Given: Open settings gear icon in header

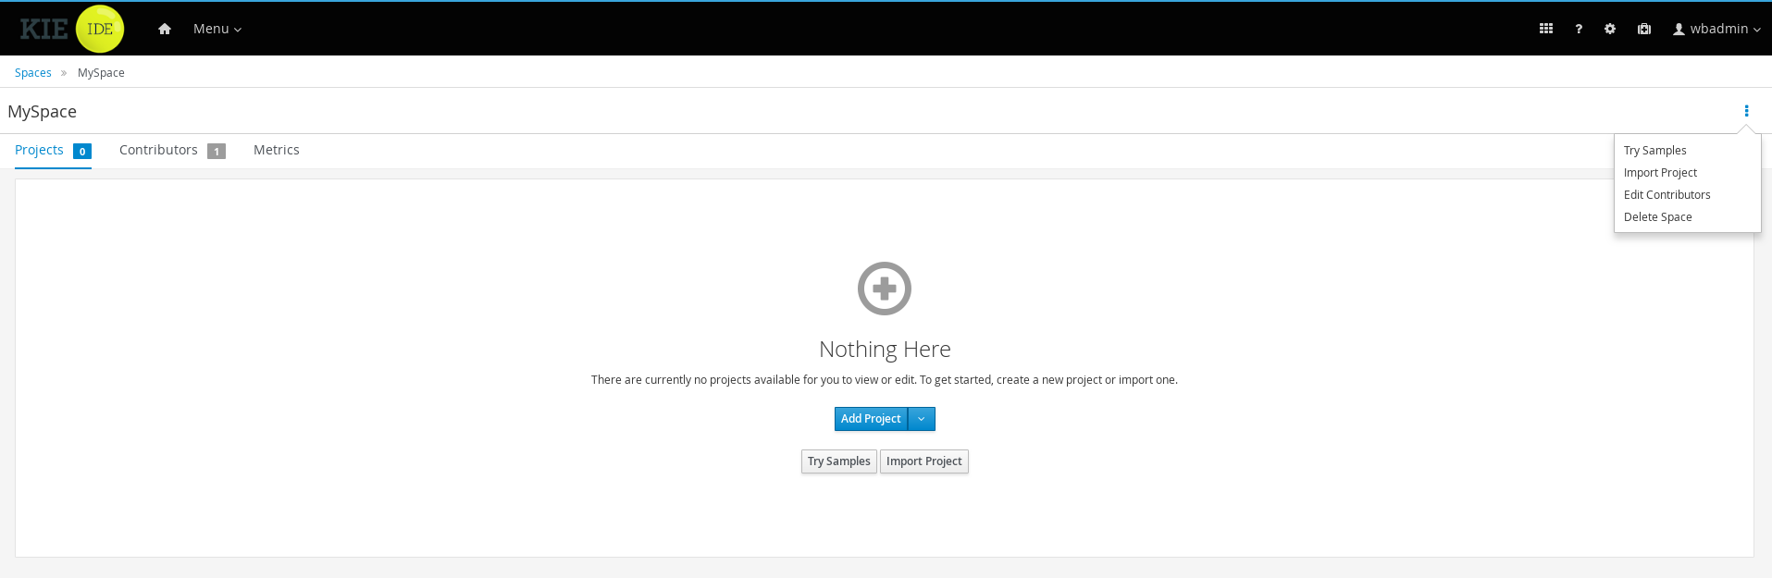Looking at the screenshot, I should click(x=1610, y=29).
